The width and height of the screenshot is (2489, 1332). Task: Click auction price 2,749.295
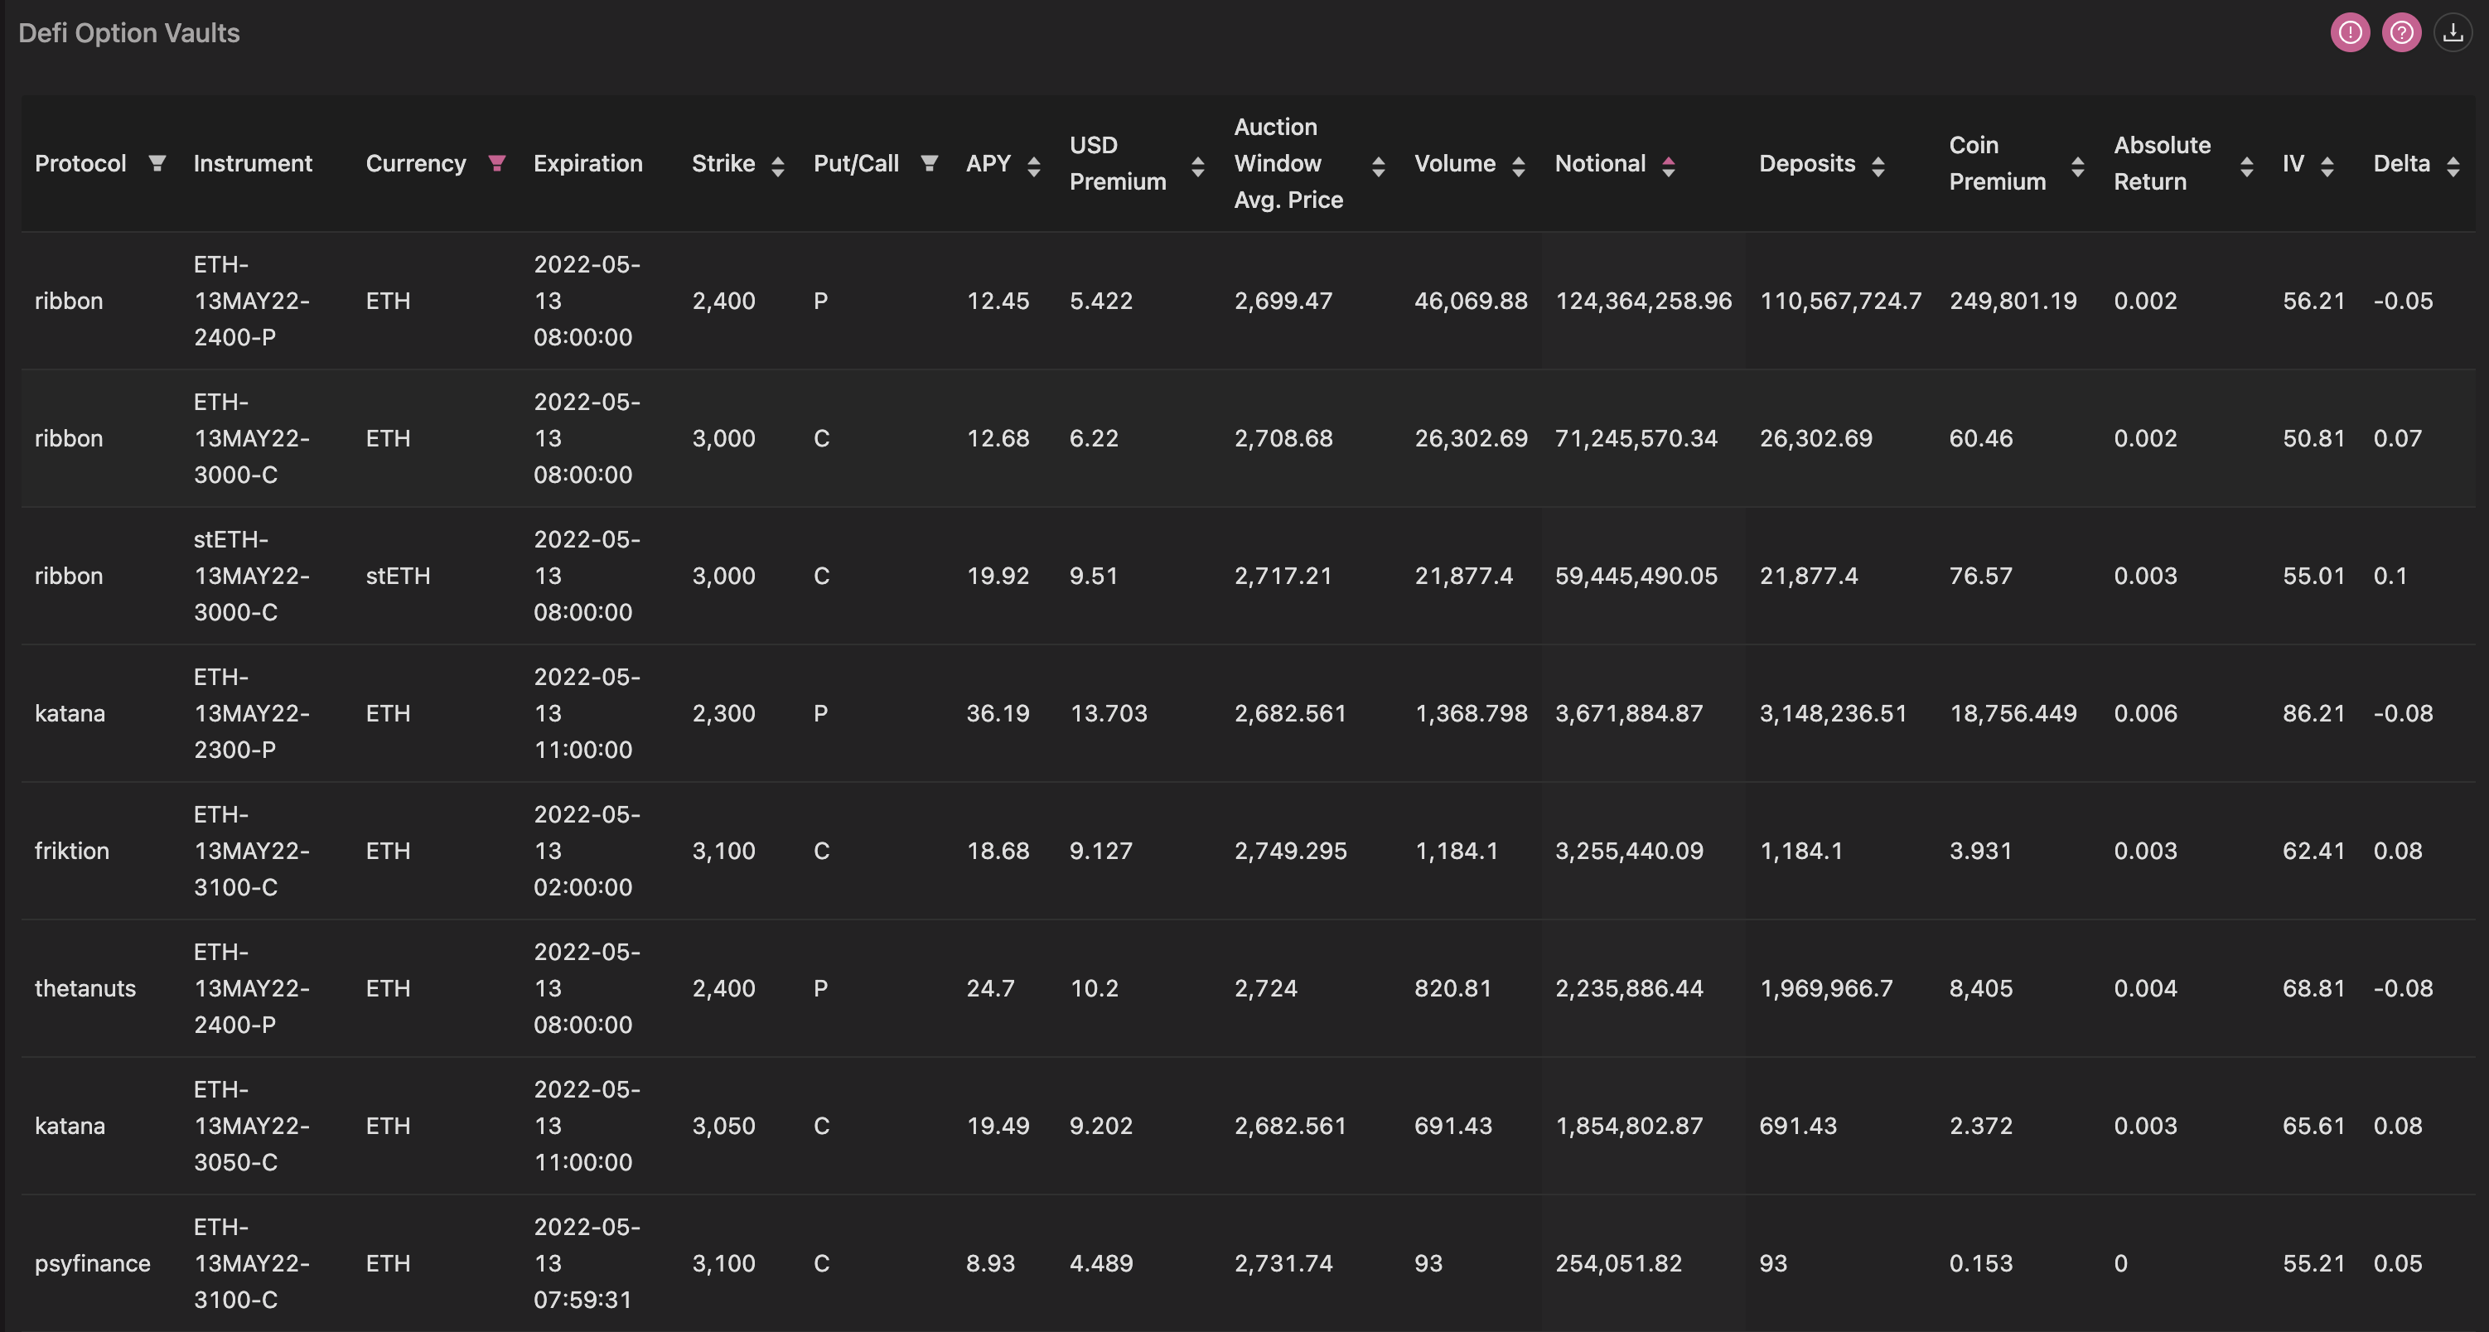pyautogui.click(x=1290, y=851)
